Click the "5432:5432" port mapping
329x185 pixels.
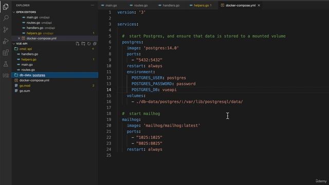149,60
